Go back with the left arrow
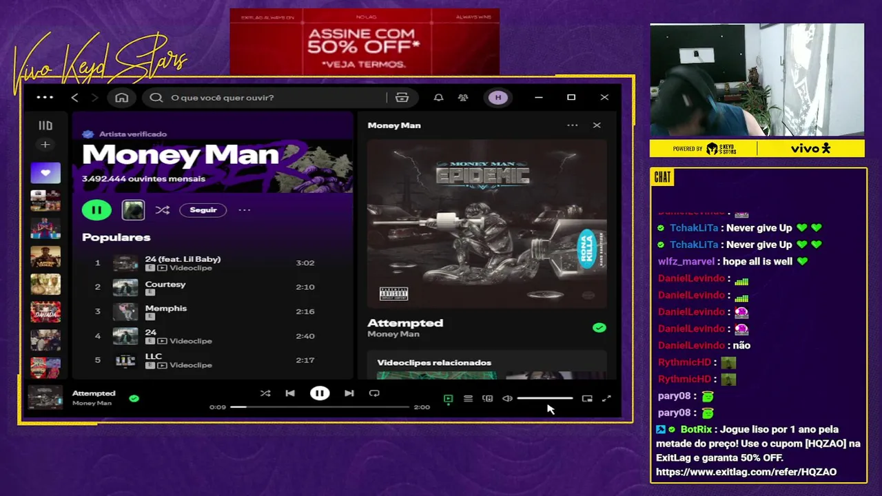The width and height of the screenshot is (882, 496). 74,98
